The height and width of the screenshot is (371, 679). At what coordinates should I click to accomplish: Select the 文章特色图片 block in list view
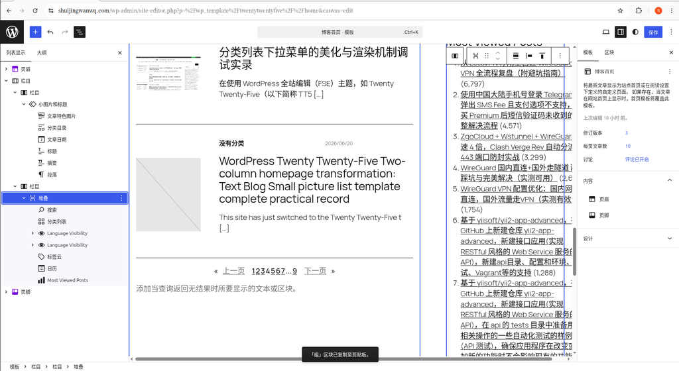(x=65, y=116)
